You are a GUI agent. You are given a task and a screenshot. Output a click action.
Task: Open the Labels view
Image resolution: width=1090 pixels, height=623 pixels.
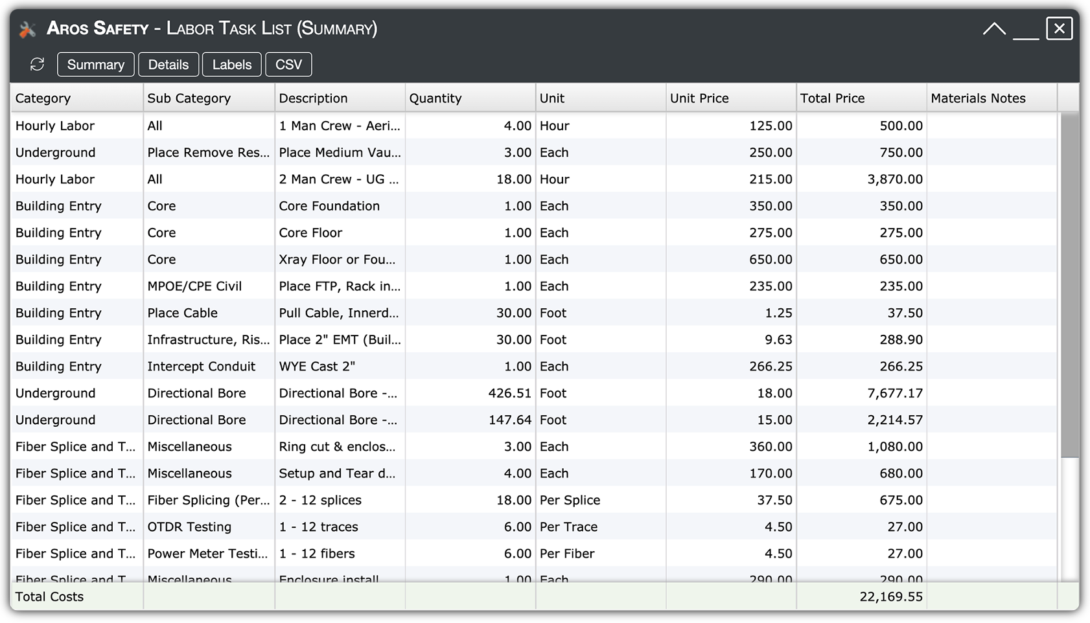tap(231, 65)
